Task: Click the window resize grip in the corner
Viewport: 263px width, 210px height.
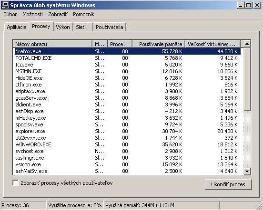Action: coord(259,206)
